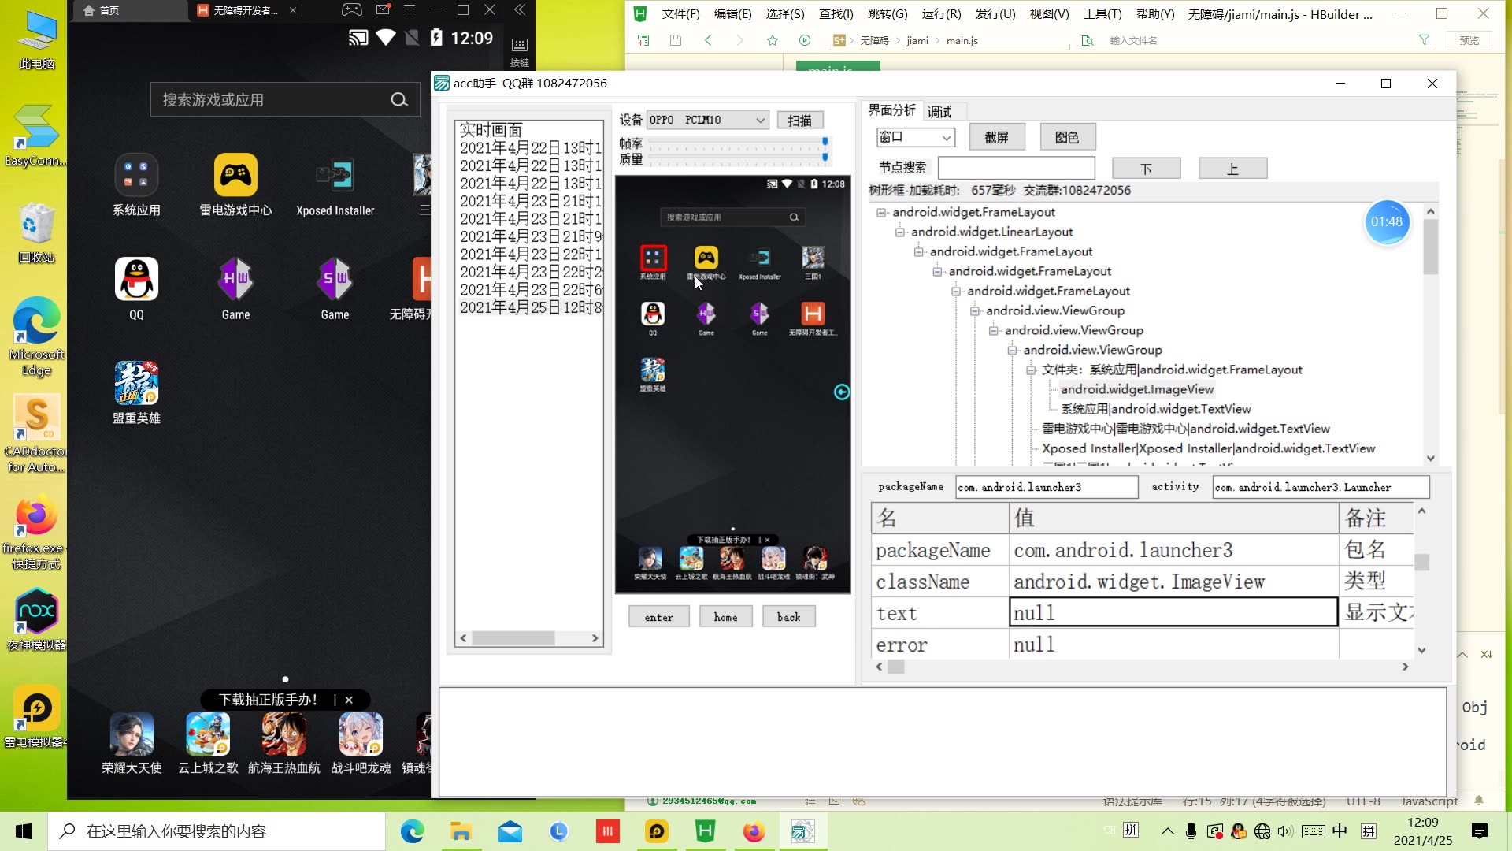This screenshot has height=851, width=1512.
Task: Click the home button below phone preview
Action: [726, 617]
